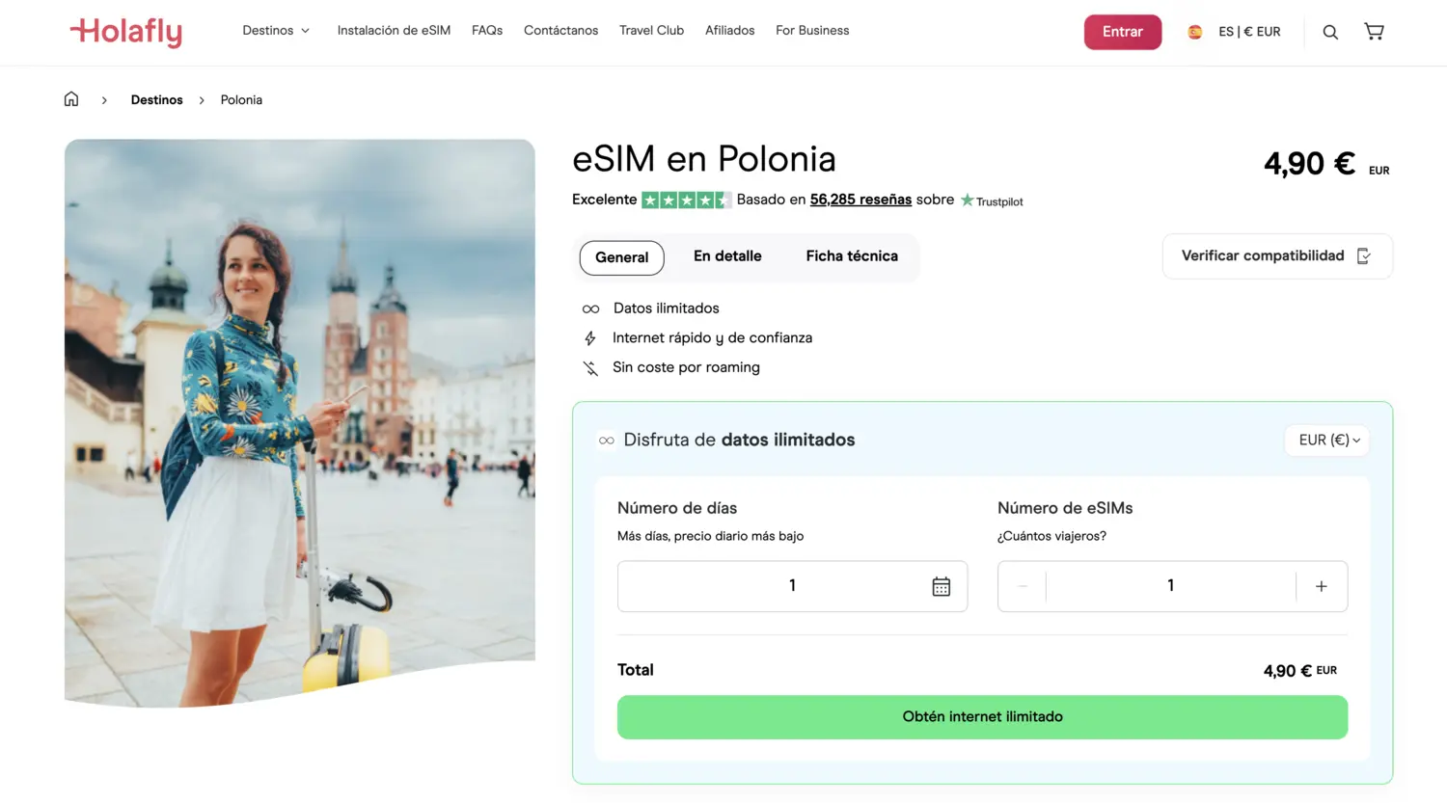Open the calendar icon in Número de días
The image size is (1447, 803).
pos(942,585)
